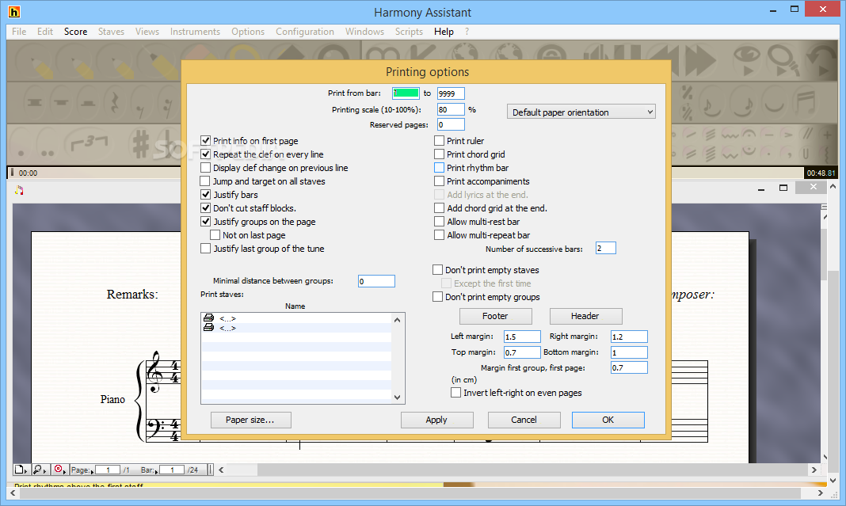Click the fast forward playback icon
The width and height of the screenshot is (846, 506).
(700, 60)
